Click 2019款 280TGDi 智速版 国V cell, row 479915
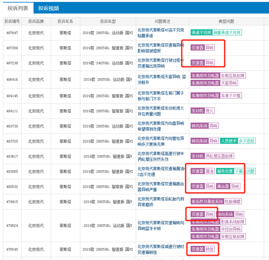This screenshot has height=260, width=269. (108, 202)
